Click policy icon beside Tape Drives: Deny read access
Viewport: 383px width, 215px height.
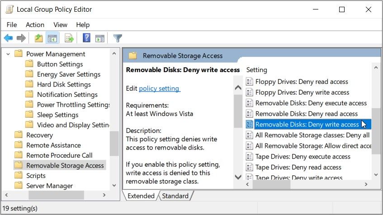(249, 167)
